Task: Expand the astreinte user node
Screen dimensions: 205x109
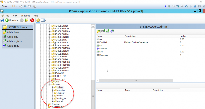Action: coord(53,90)
